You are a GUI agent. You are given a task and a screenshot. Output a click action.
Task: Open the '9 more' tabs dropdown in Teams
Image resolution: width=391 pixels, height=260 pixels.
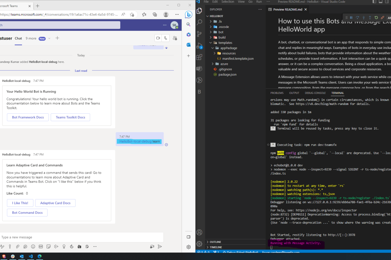[x=38, y=38]
